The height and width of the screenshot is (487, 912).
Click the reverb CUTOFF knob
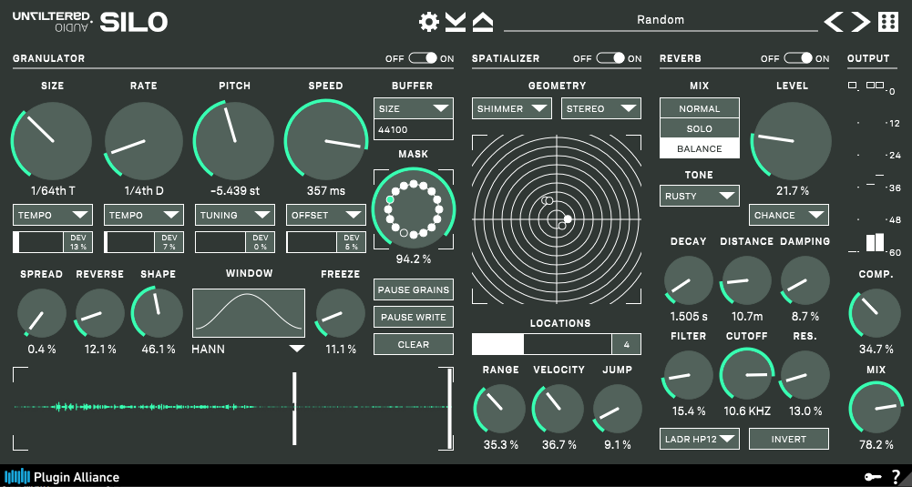(x=747, y=375)
